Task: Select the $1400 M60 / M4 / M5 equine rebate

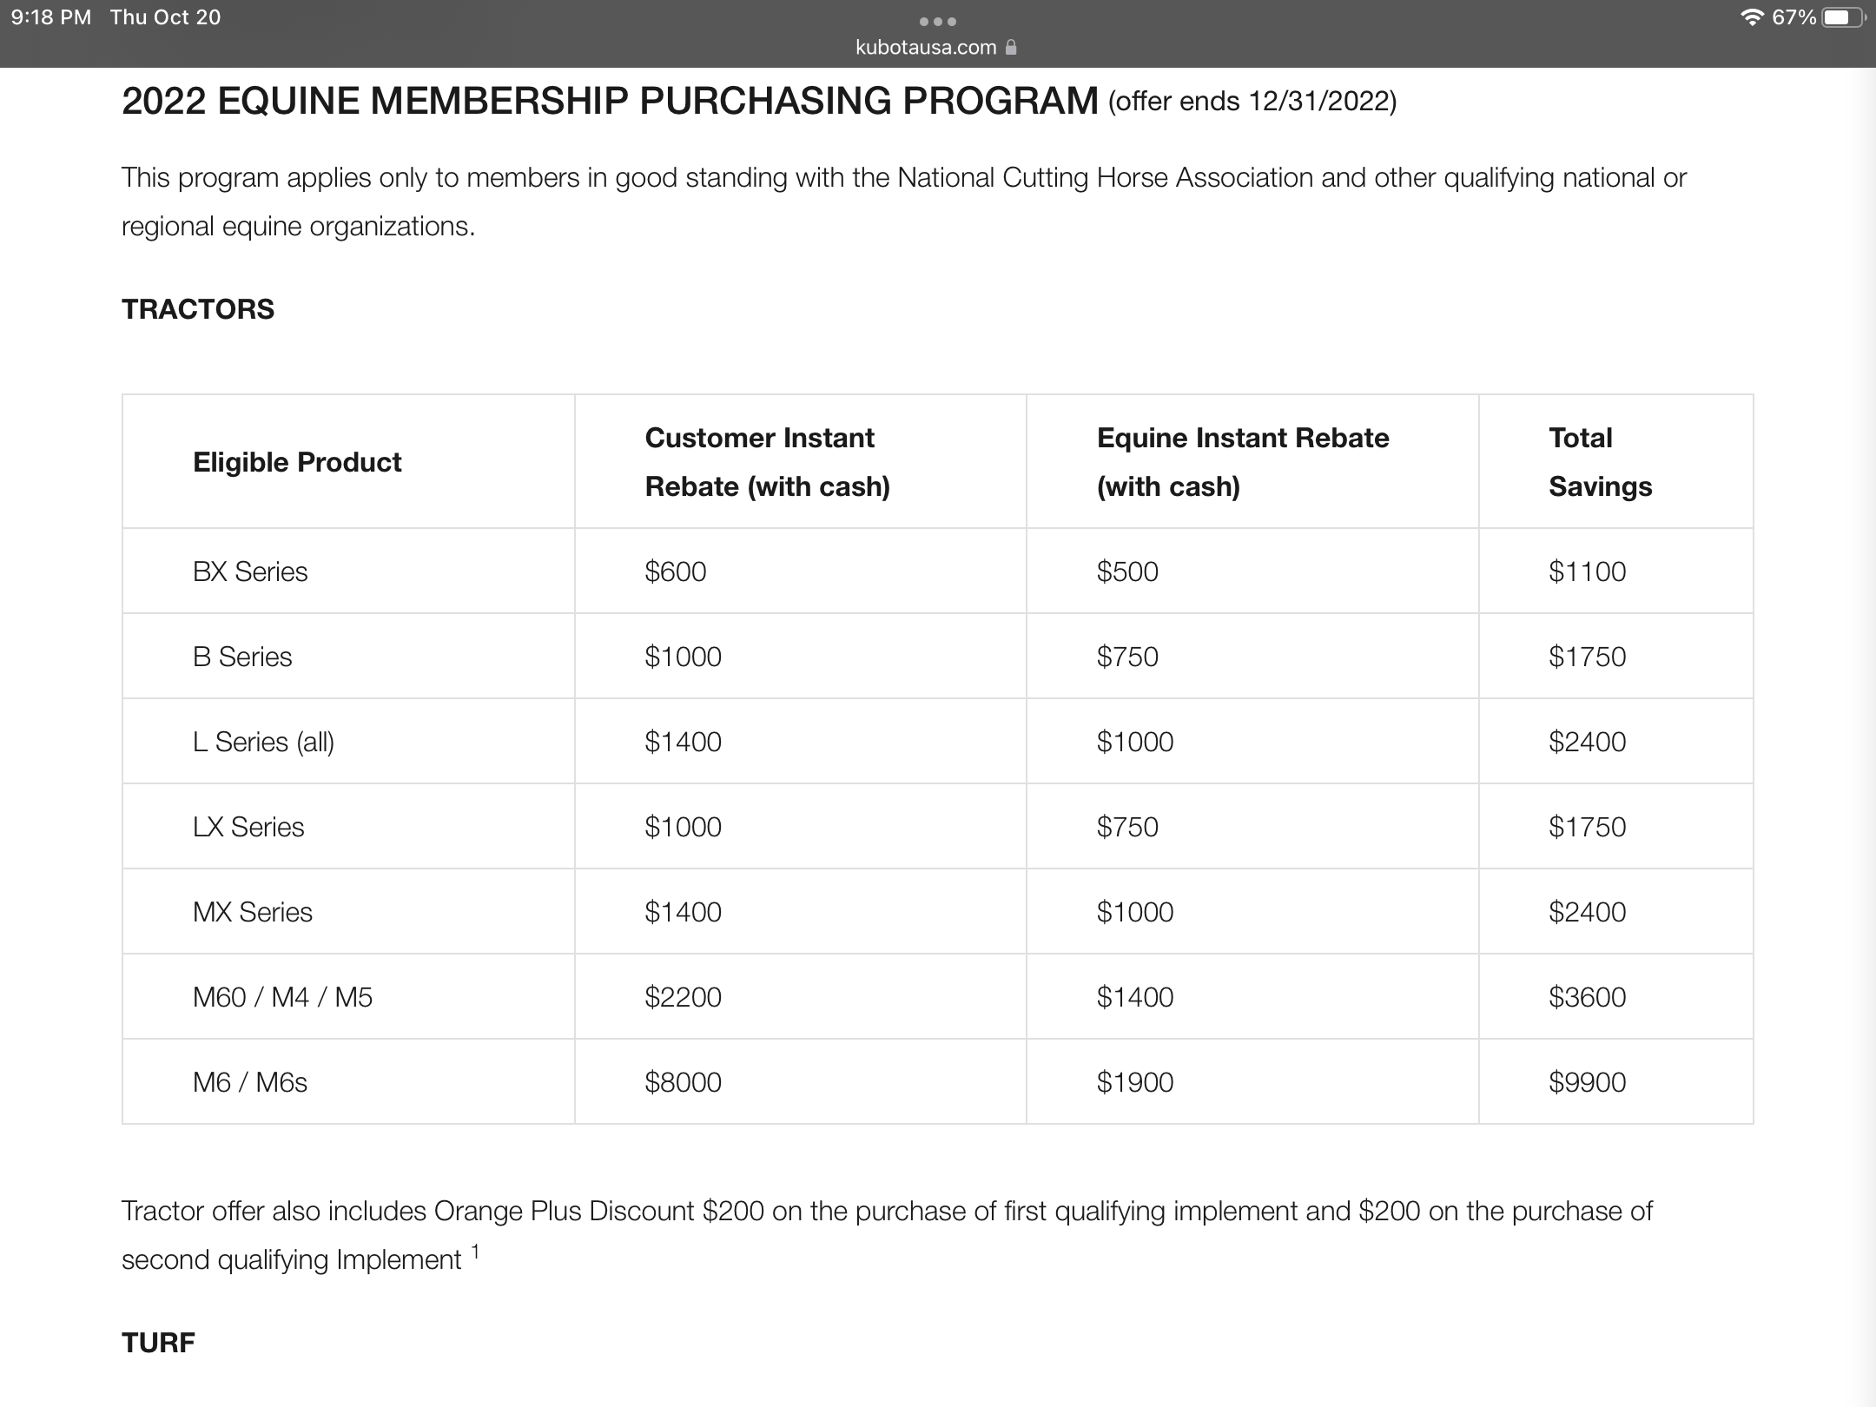Action: (x=1135, y=997)
